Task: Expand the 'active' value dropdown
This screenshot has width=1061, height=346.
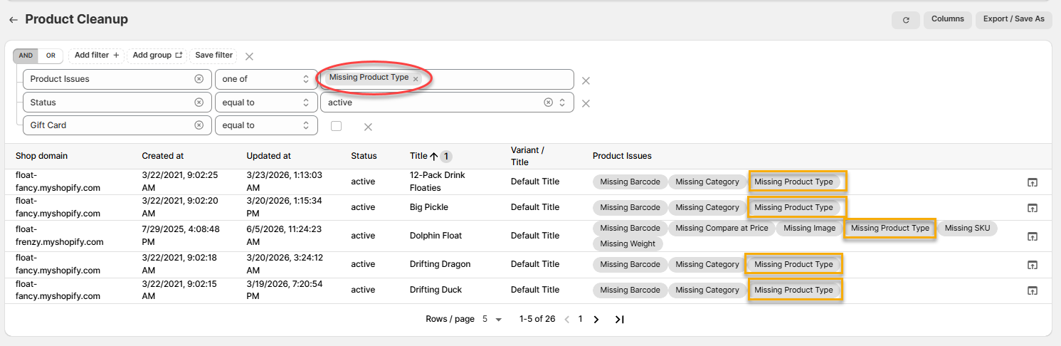Action: [x=562, y=103]
